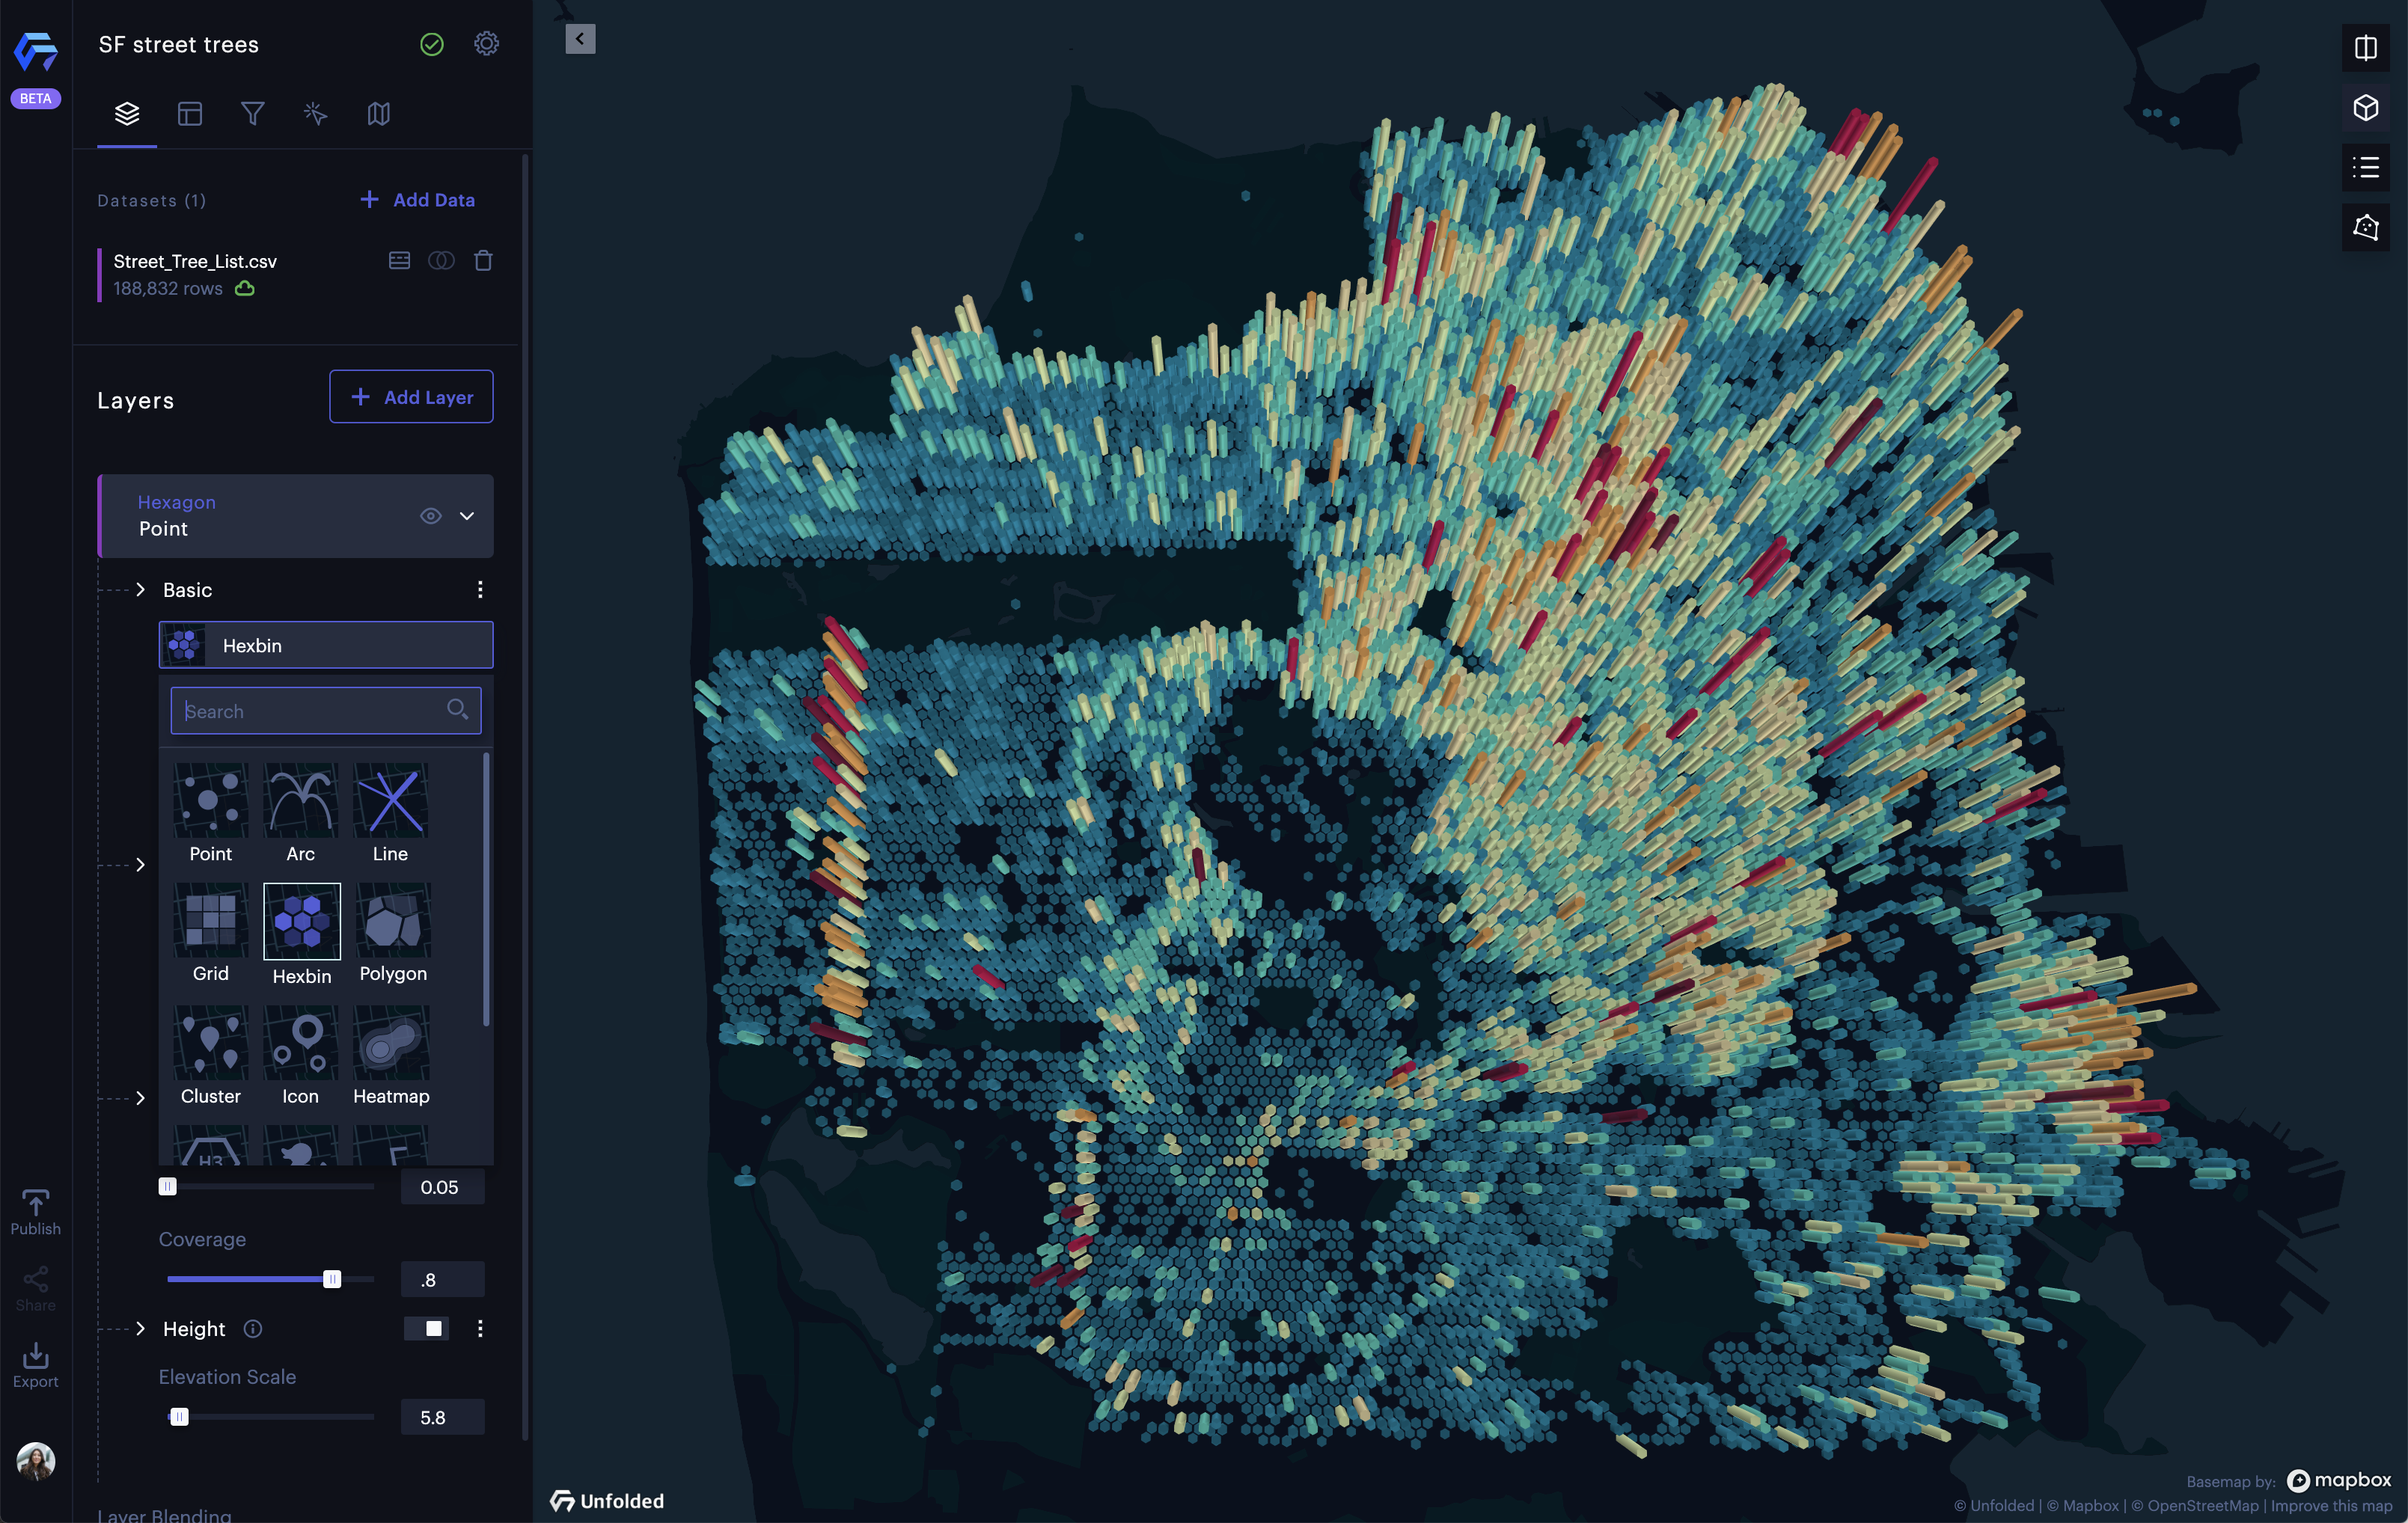Click the Add Layer button
Viewport: 2408px width, 1523px height.
(411, 396)
